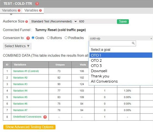Select the Buttons radio button
Image resolution: width=153 pixels, height=132 pixels.
pos(48,38)
